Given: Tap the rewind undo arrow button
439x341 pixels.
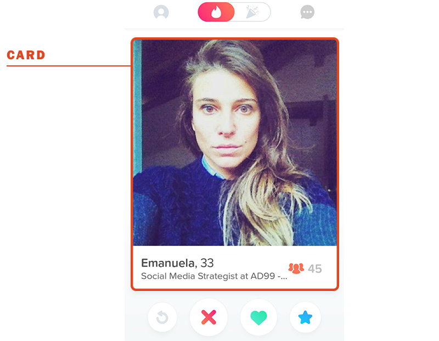Looking at the screenshot, I should click(162, 317).
